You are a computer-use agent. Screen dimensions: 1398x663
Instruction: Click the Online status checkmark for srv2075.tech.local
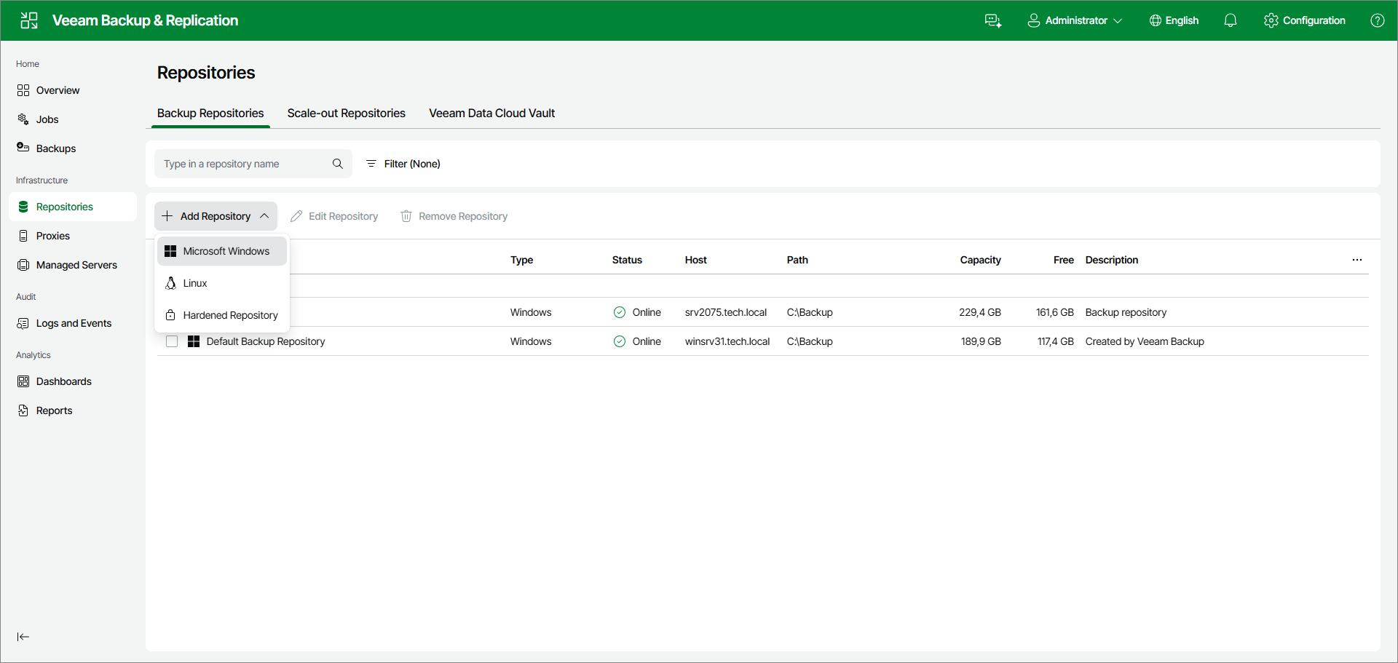[x=620, y=312]
